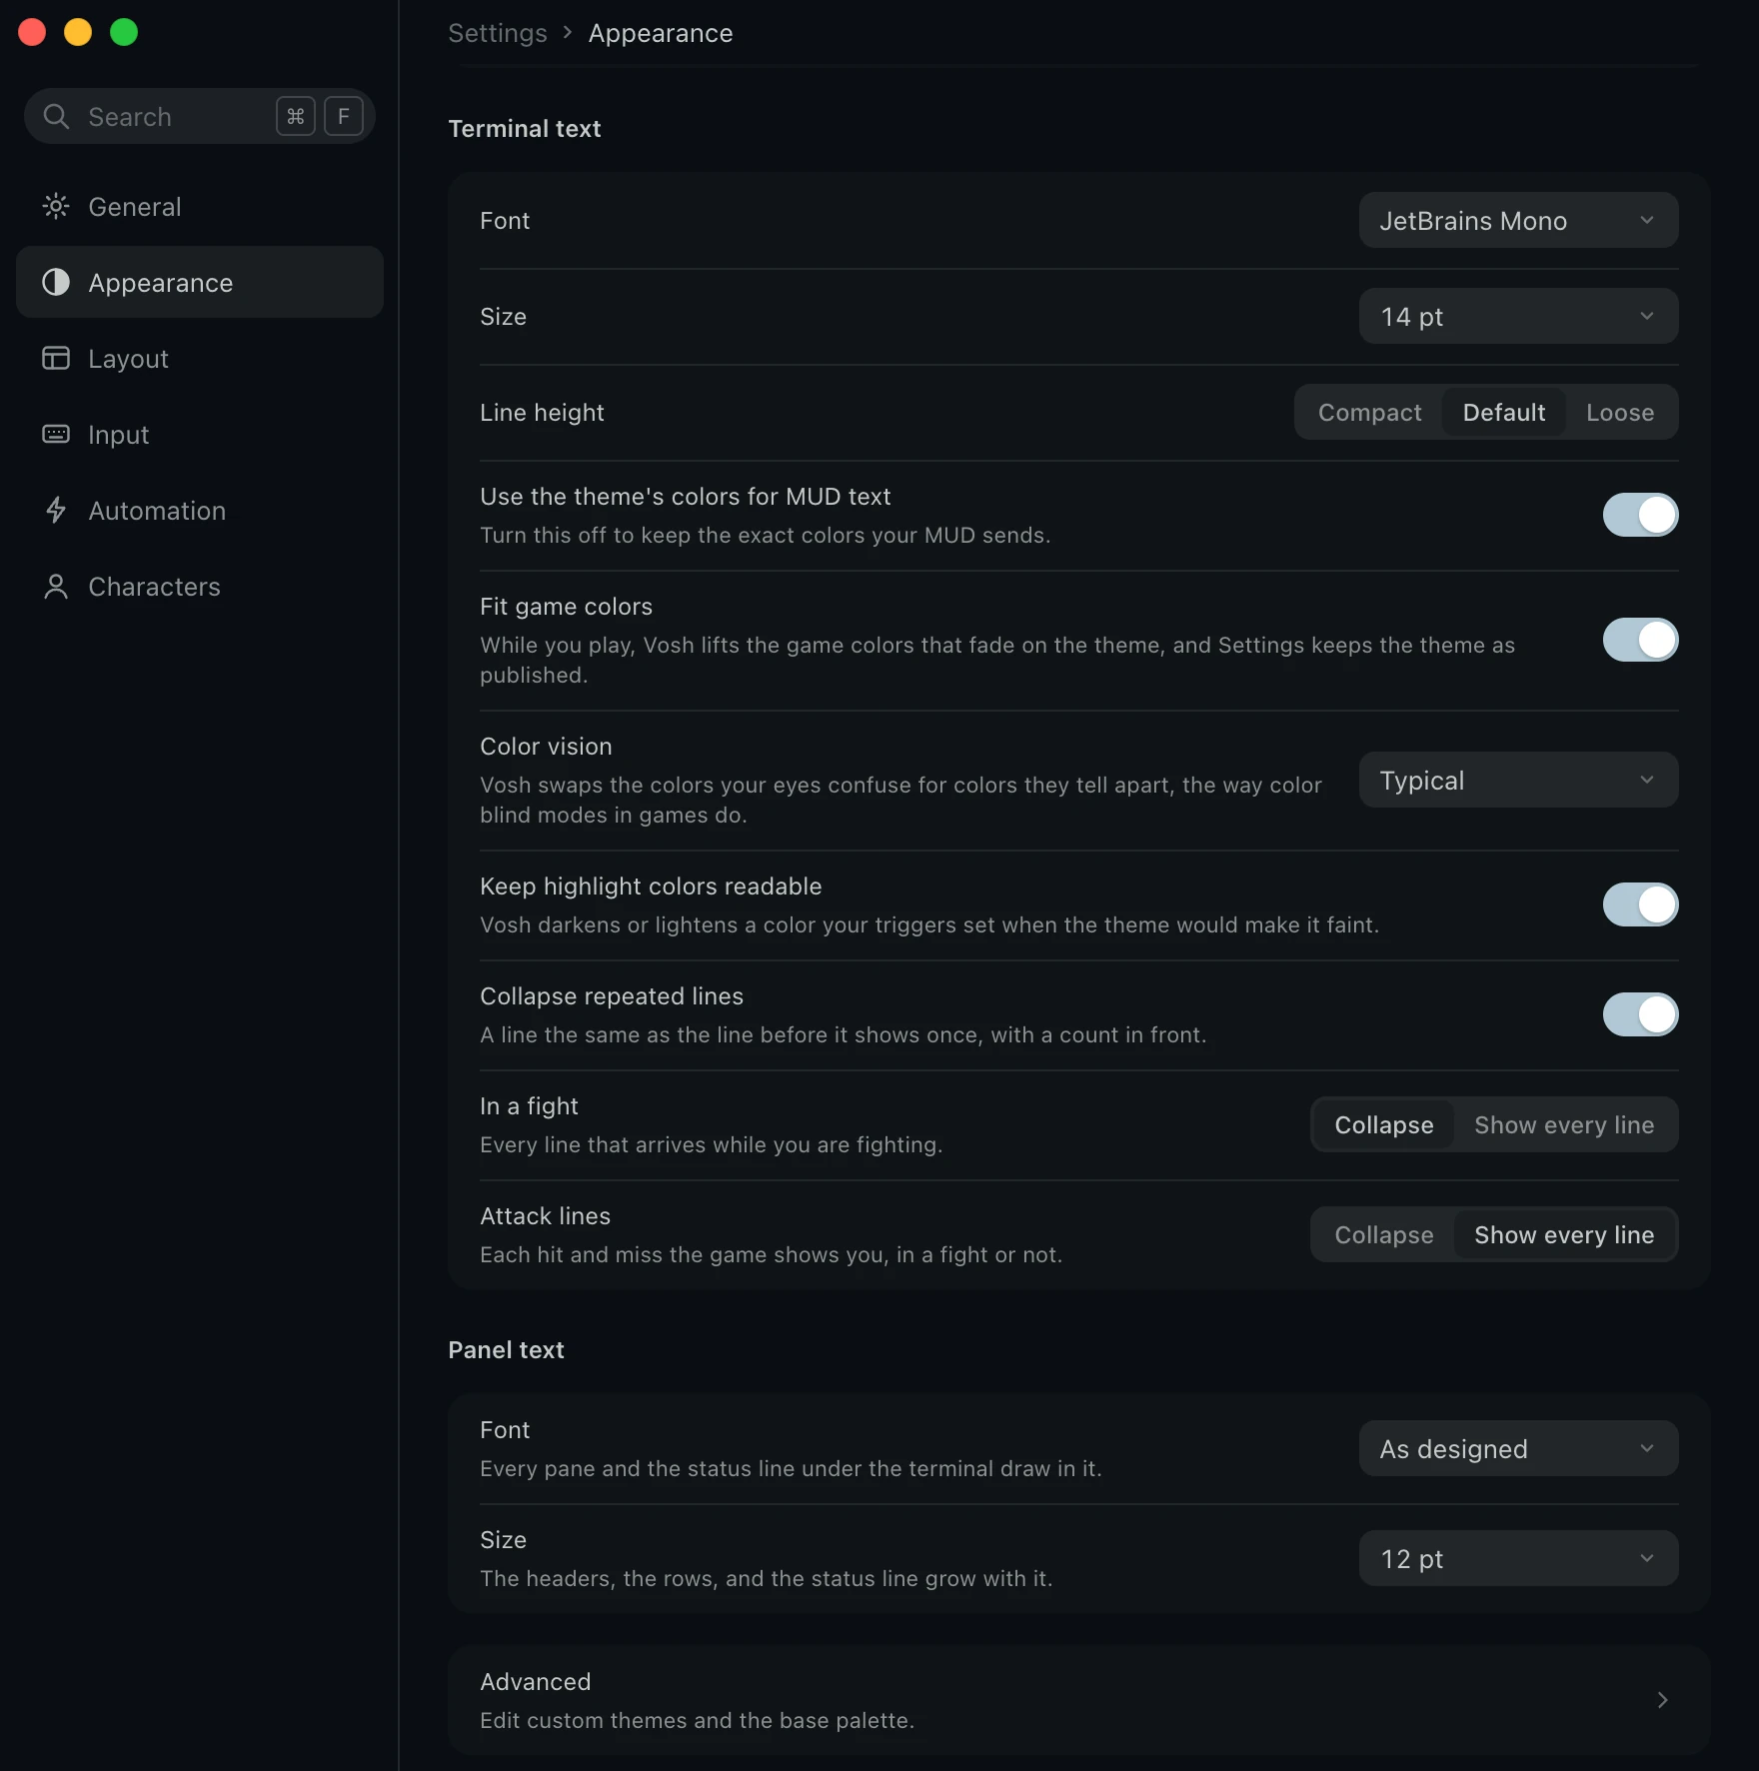Open the JetBrains Mono font dropdown
Screen dimensions: 1759x1771
[1518, 221]
